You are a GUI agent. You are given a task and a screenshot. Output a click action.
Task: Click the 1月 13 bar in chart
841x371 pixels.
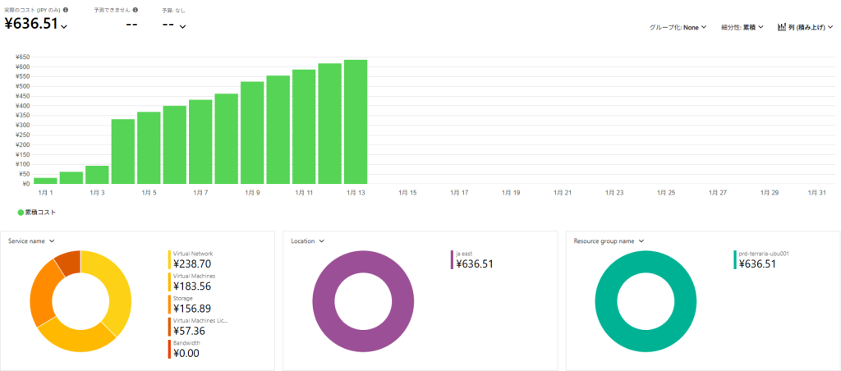[x=356, y=121]
